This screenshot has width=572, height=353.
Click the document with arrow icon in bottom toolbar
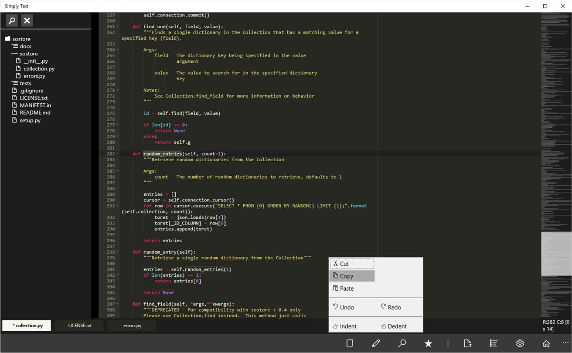point(467,343)
